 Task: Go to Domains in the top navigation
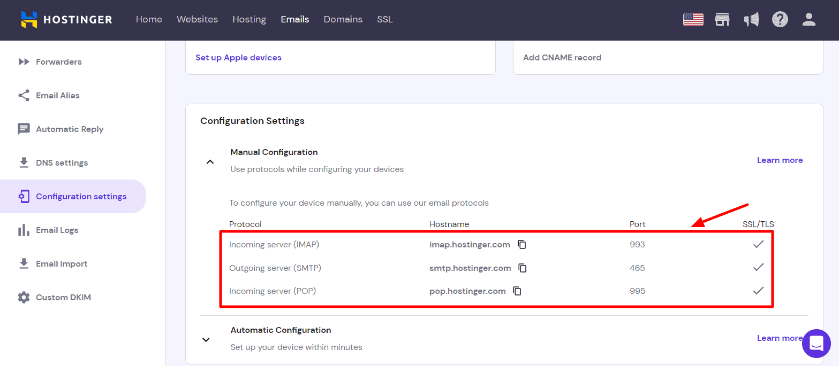tap(343, 20)
